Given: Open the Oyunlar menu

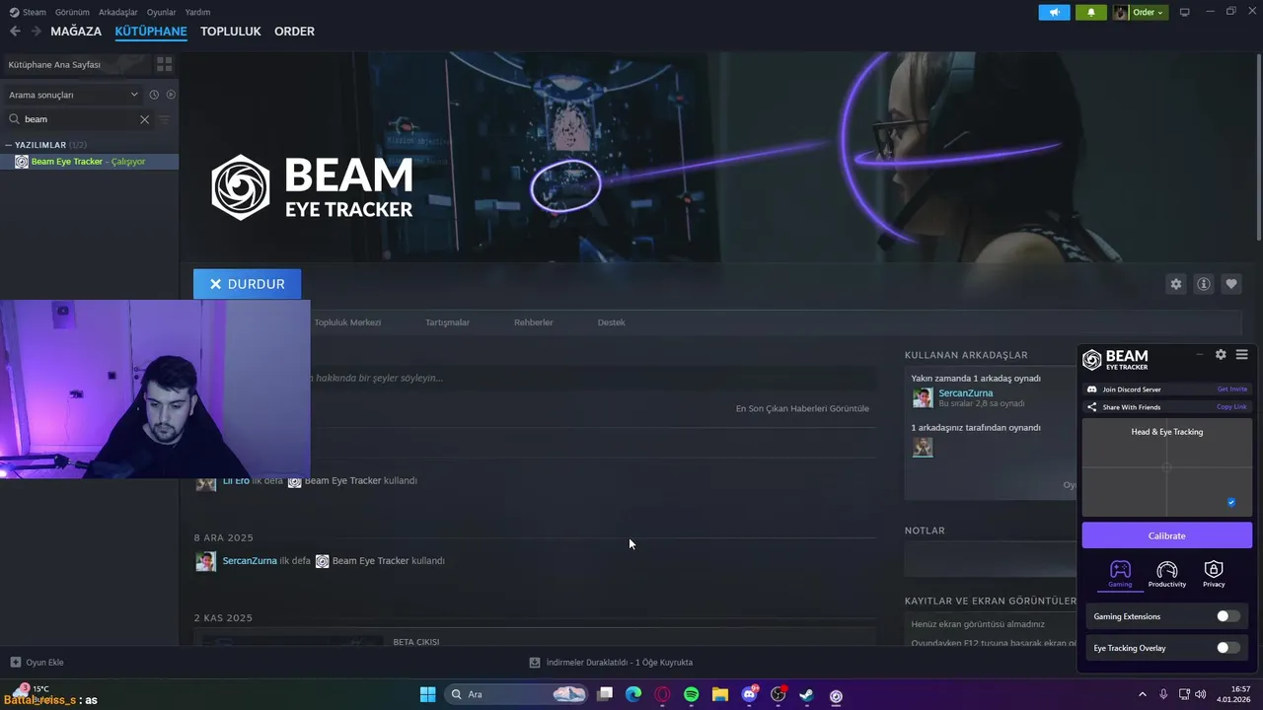Looking at the screenshot, I should tap(162, 12).
